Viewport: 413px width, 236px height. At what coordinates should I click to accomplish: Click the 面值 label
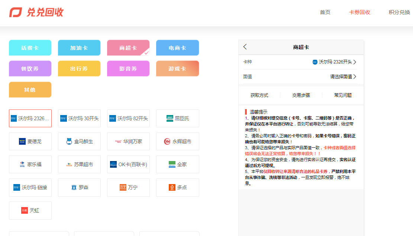point(247,76)
